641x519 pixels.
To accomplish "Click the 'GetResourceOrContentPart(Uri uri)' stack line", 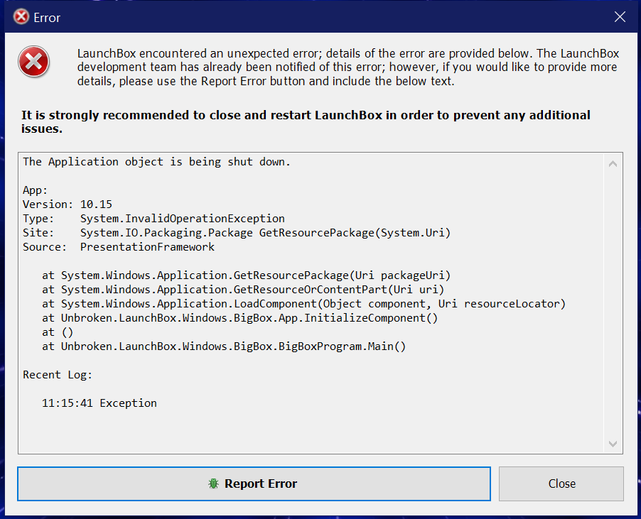I will pyautogui.click(x=243, y=290).
